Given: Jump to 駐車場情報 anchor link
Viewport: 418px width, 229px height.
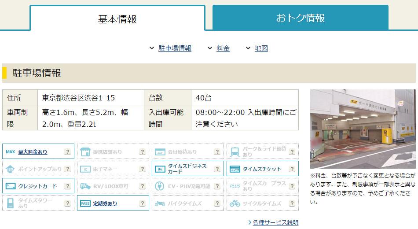Looking at the screenshot, I should coord(175,48).
